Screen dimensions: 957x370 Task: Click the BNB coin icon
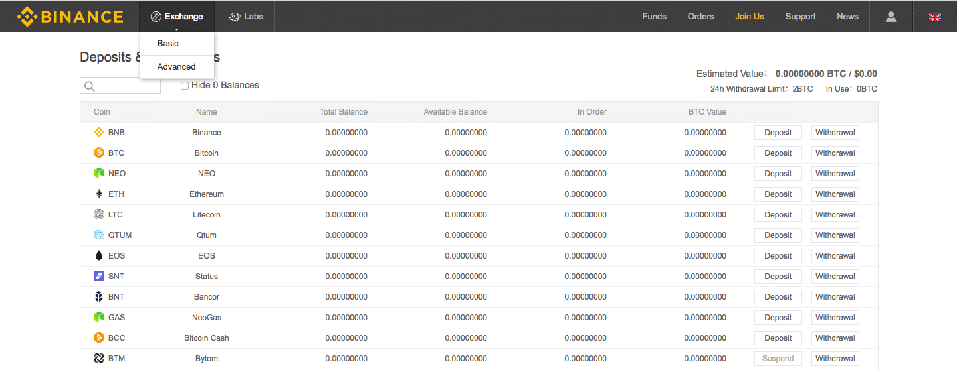tap(99, 133)
